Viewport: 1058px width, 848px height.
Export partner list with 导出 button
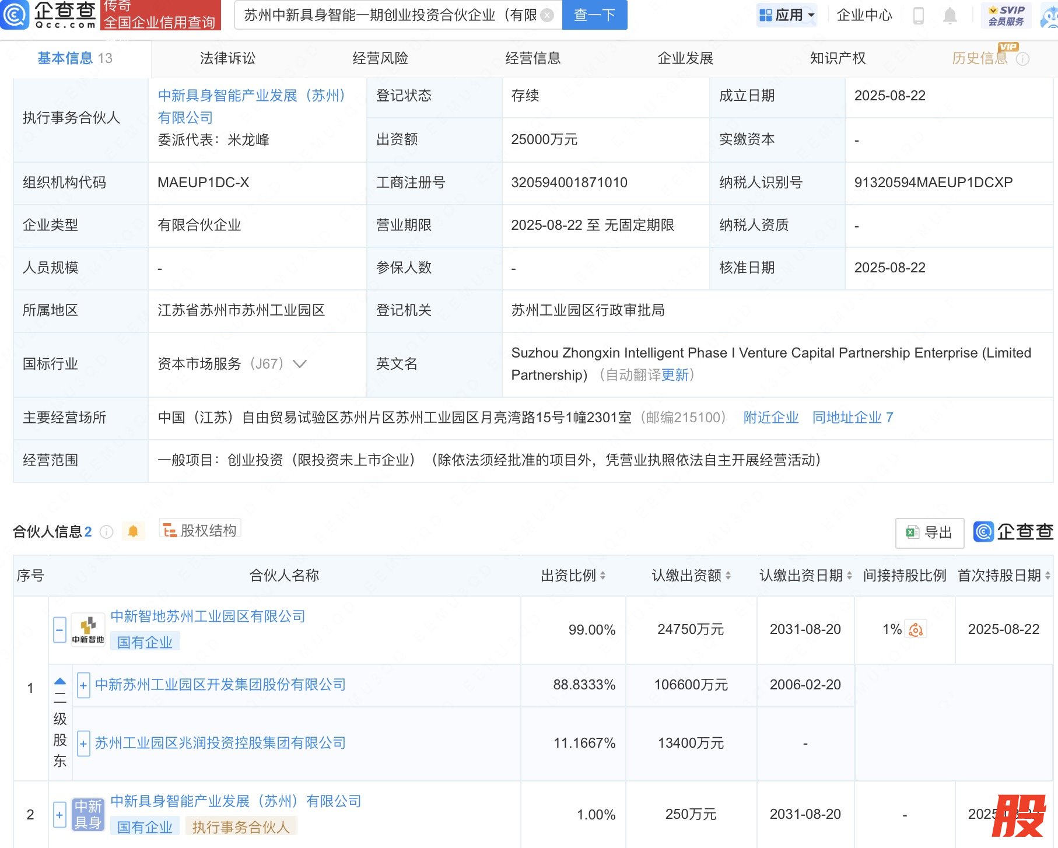click(x=930, y=532)
